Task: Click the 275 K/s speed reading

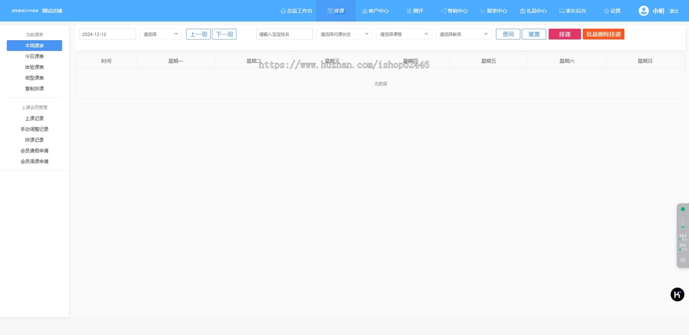Action: coord(683,247)
